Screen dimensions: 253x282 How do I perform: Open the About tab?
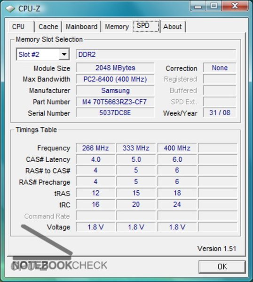[173, 27]
